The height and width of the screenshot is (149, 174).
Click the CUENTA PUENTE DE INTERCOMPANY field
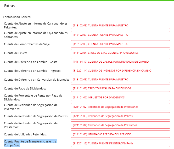click(120, 143)
